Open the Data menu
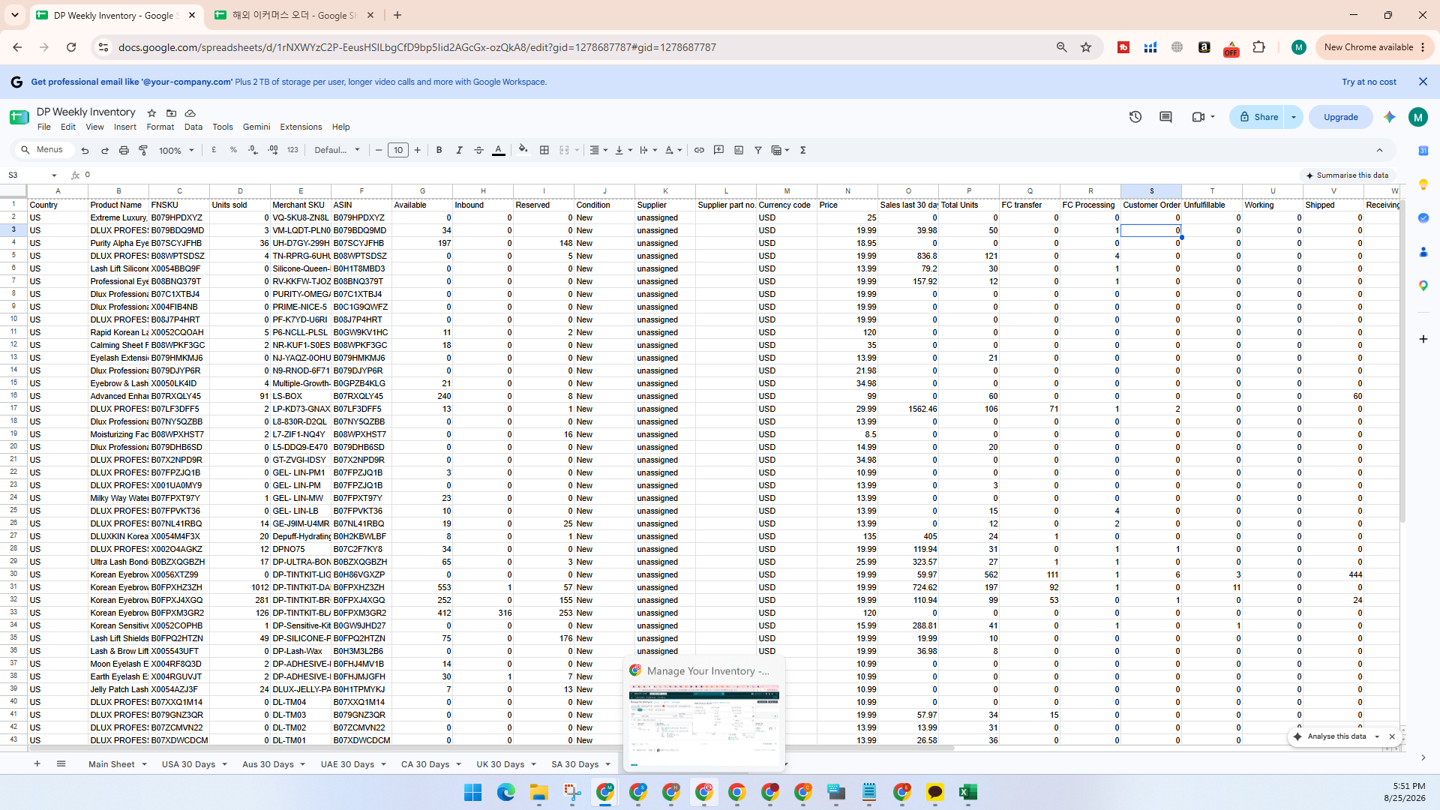Viewport: 1440px width, 810px height. pyautogui.click(x=193, y=127)
